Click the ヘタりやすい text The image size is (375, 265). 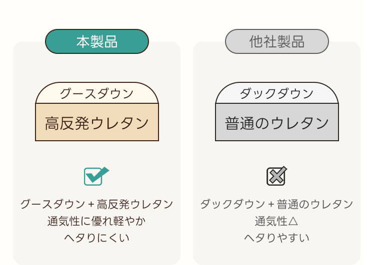pyautogui.click(x=277, y=238)
